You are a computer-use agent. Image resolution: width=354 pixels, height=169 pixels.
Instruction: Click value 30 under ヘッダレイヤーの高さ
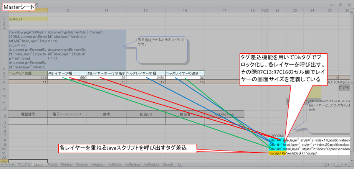pos(185,77)
